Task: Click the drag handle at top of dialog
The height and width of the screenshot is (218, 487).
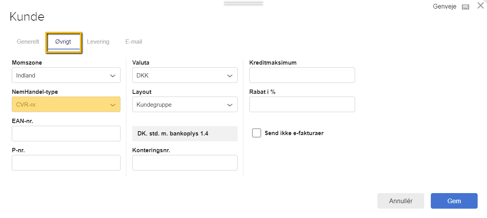Action: pos(243,3)
